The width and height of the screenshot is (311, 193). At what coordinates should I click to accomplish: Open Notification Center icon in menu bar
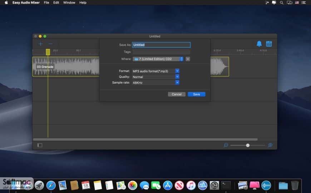303,3
